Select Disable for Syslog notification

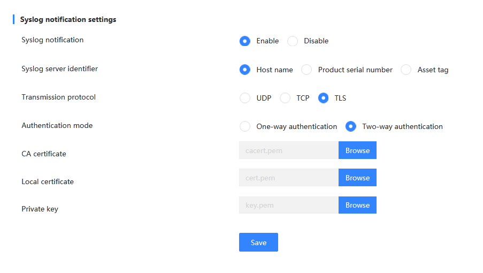pos(293,41)
